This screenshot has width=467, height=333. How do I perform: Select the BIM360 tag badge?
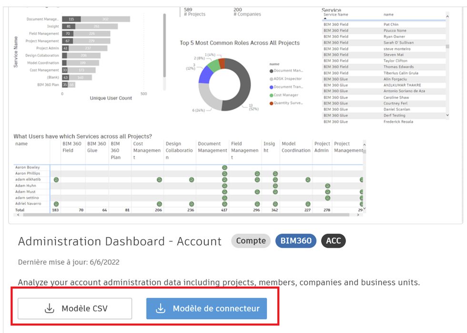pos(296,241)
